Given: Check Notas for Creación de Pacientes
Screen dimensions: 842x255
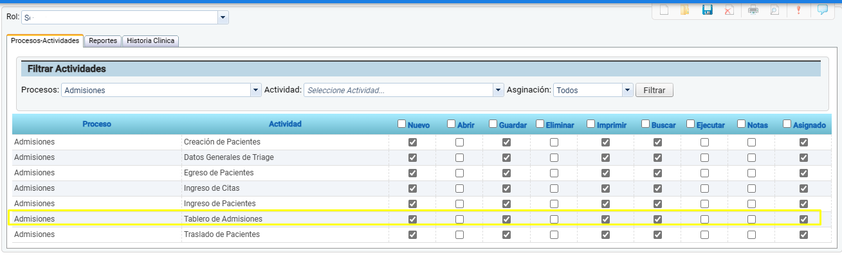Looking at the screenshot, I should pos(751,142).
